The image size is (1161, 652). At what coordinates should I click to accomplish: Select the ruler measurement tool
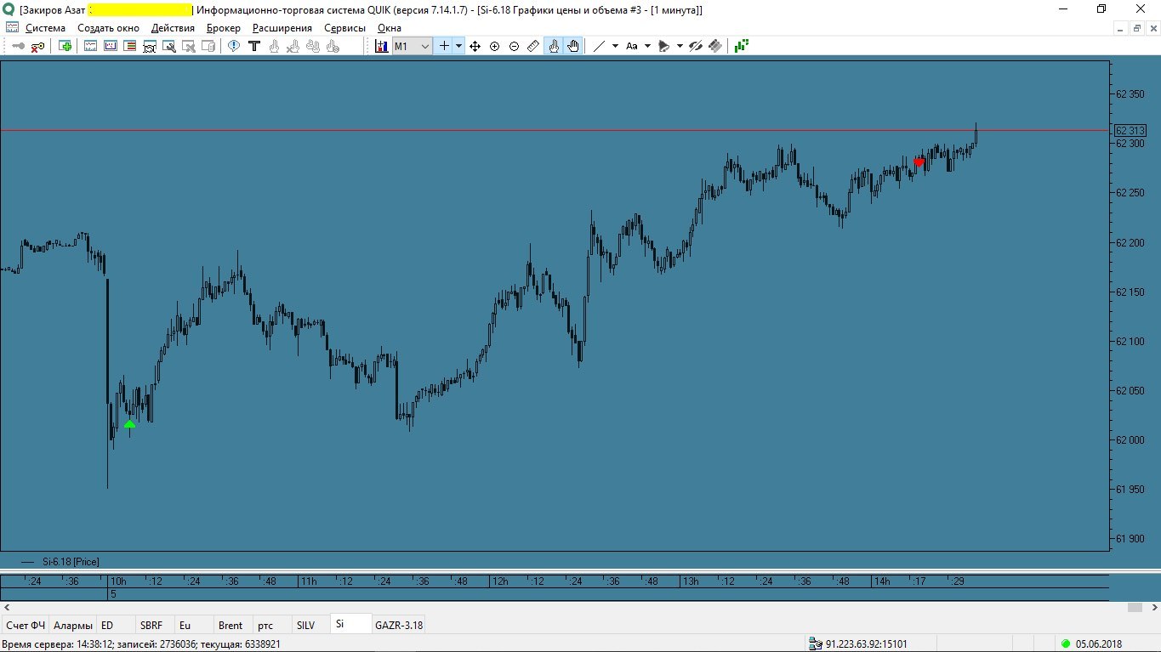pyautogui.click(x=533, y=46)
